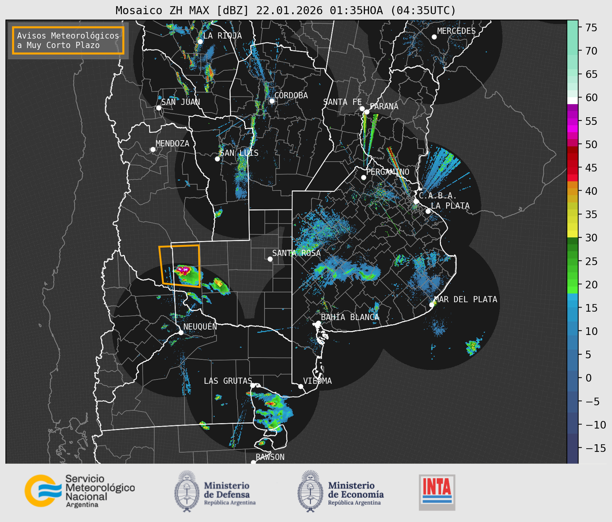Click the SANTA ROSA label text
Screen dimensions: 612x522
point(296,253)
